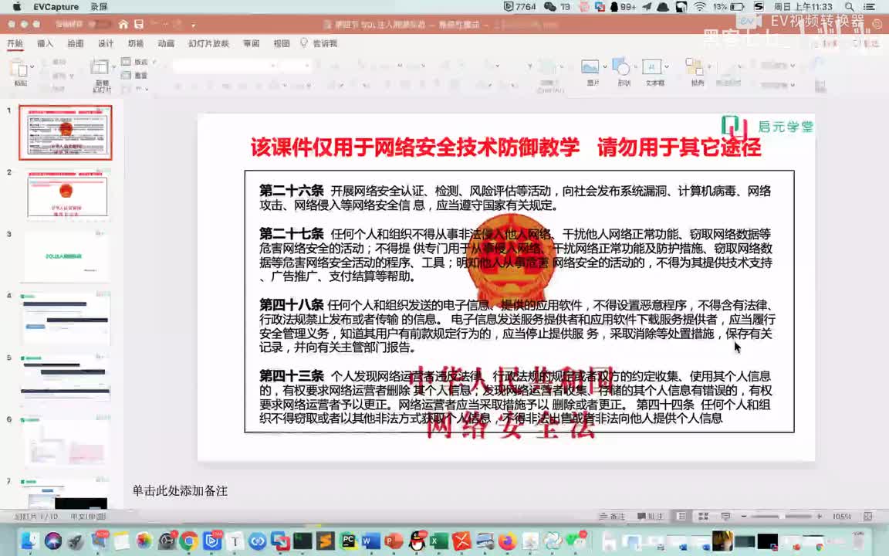
Task: Click the zoom in plus button
Action: 820,517
